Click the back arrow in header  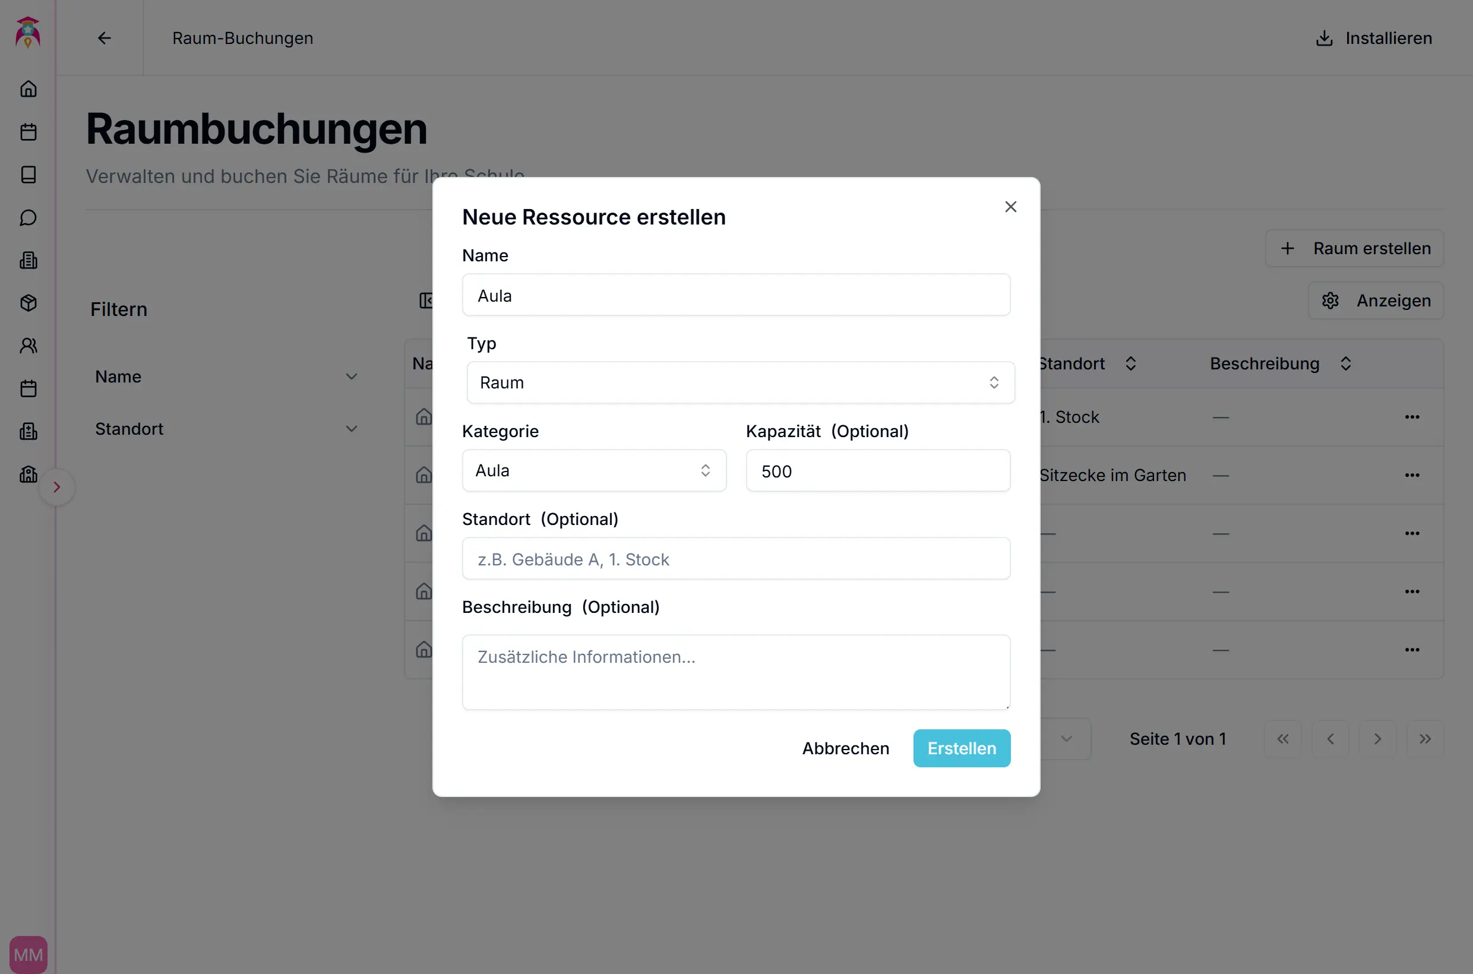105,38
